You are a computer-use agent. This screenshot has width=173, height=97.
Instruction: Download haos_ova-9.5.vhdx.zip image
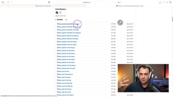coord(65,83)
